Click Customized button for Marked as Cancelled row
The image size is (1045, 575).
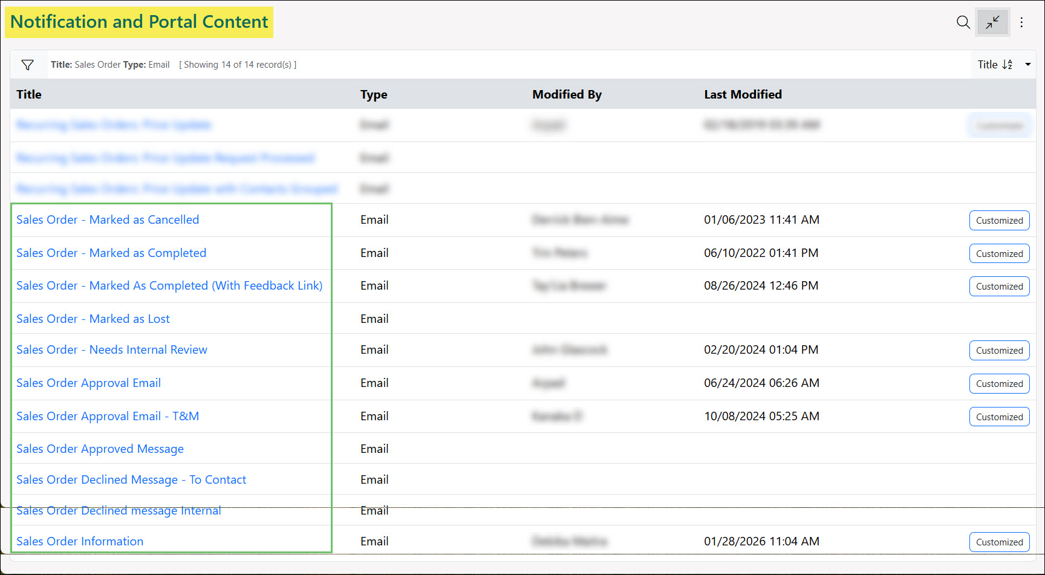(x=999, y=221)
